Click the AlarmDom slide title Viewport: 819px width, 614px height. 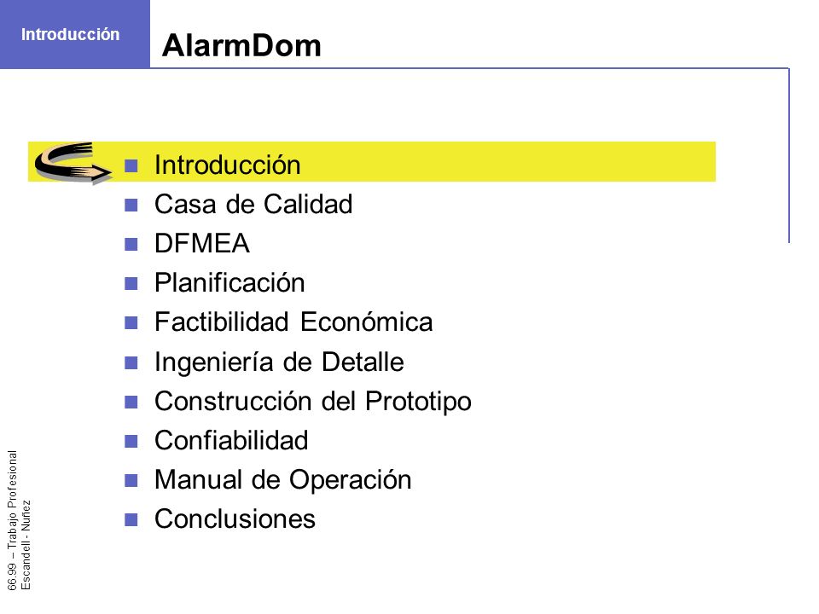241,45
